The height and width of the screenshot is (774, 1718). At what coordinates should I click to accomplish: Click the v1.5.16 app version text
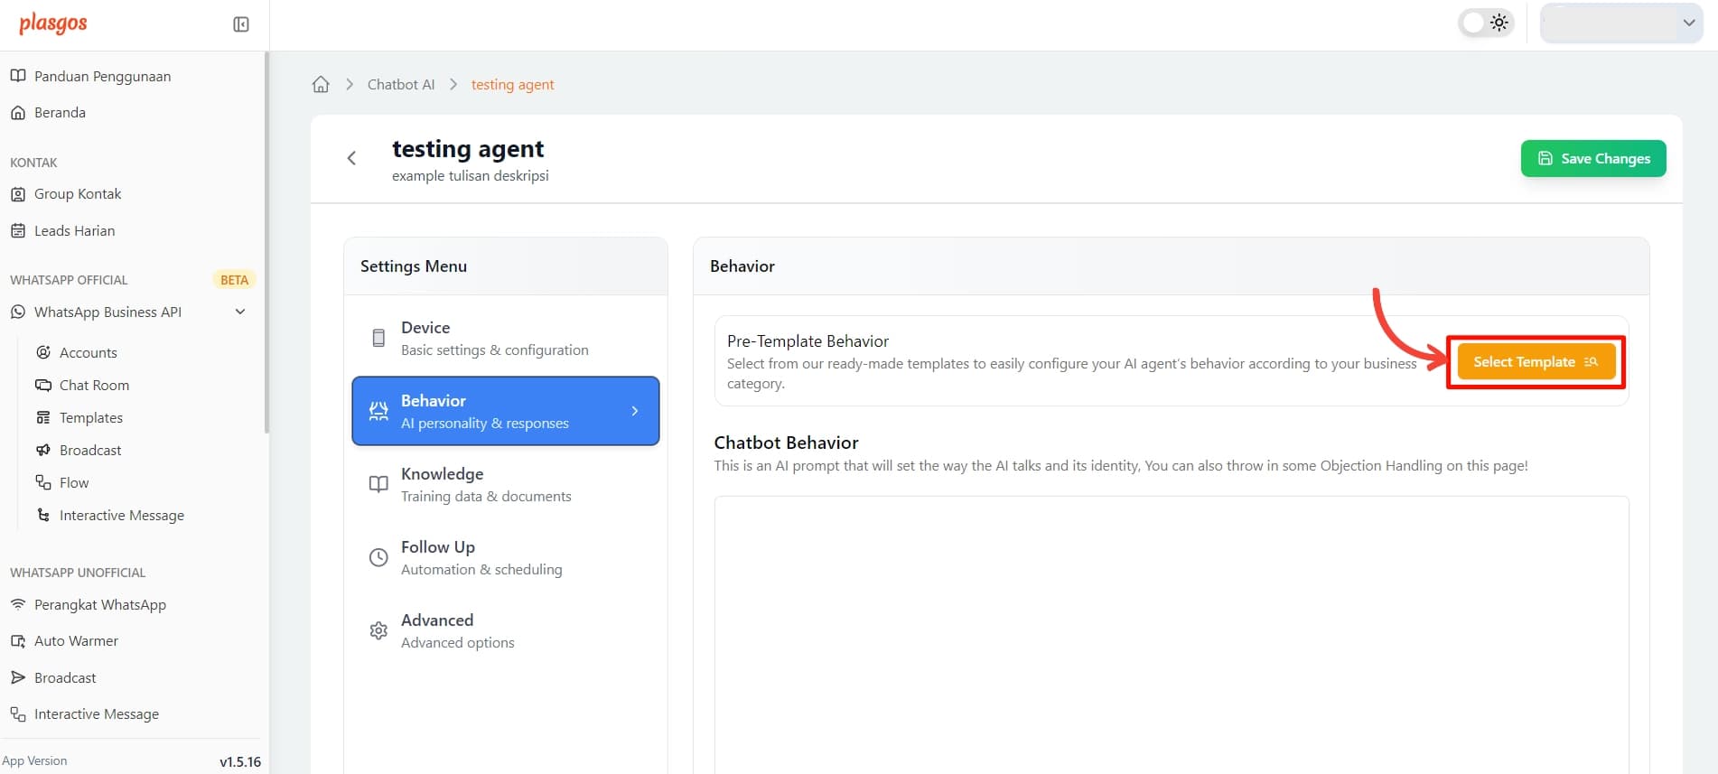click(x=240, y=761)
